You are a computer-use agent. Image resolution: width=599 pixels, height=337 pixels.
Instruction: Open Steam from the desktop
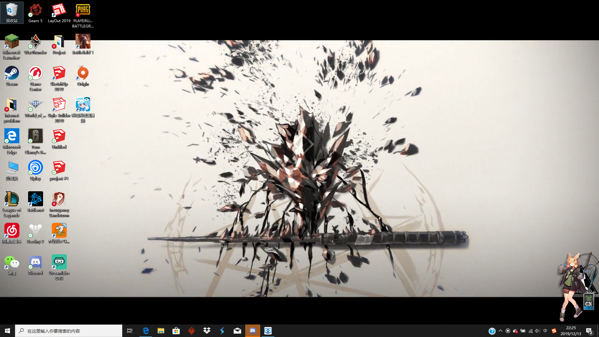(x=12, y=75)
